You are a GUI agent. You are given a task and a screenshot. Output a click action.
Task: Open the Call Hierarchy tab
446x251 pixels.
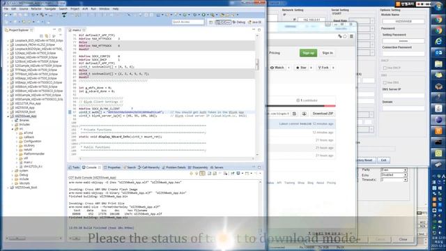(x=149, y=167)
